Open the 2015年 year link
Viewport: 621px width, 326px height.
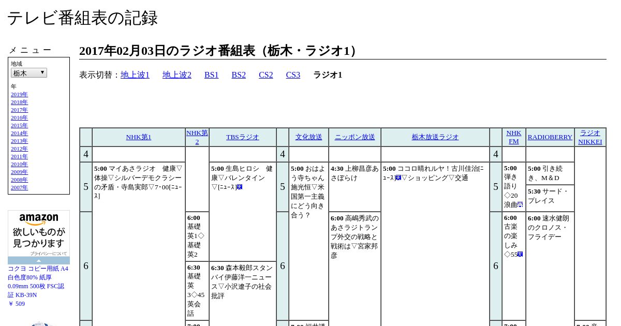pos(19,125)
